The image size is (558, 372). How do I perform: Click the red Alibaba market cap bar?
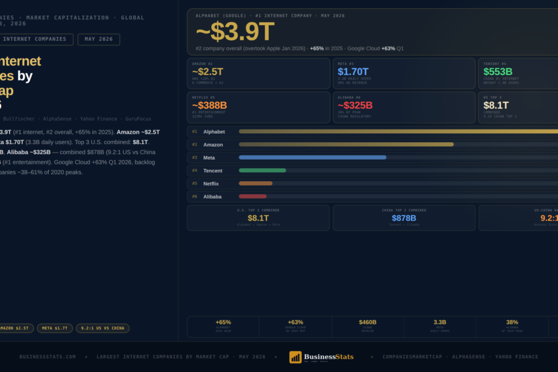(253, 197)
